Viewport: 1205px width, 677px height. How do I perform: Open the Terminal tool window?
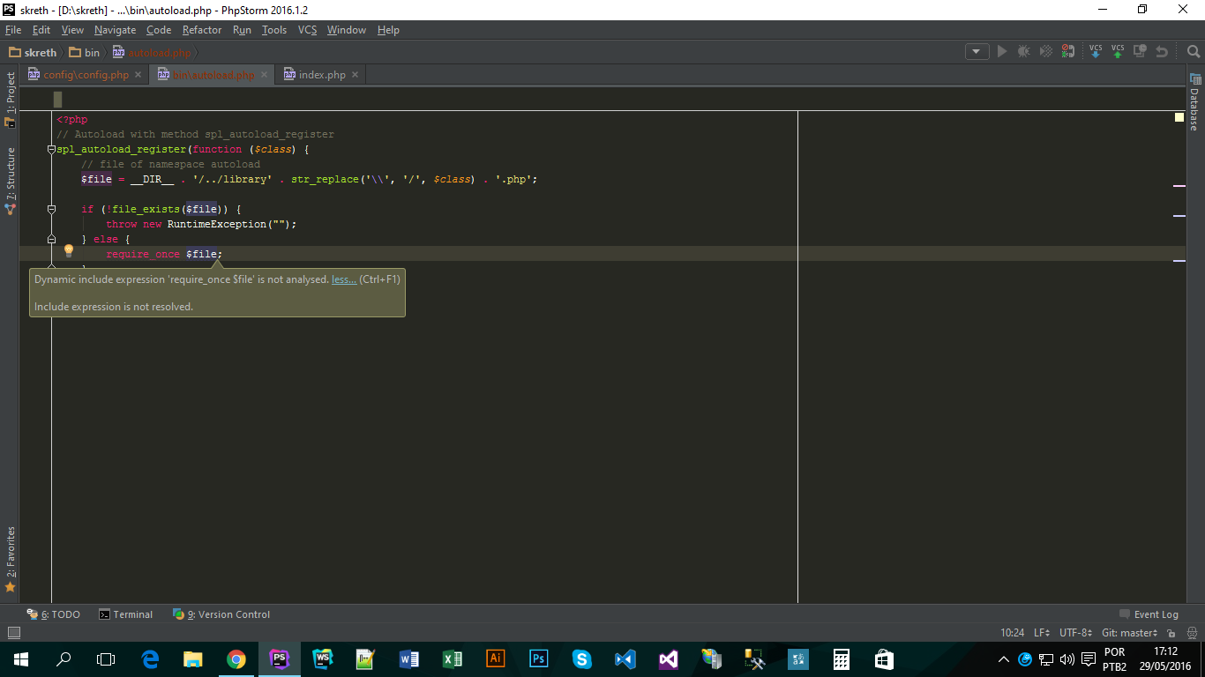125,614
